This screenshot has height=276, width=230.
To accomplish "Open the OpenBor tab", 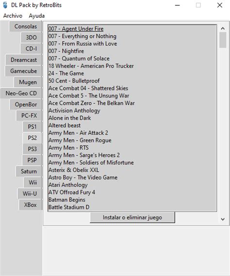I will click(26, 104).
